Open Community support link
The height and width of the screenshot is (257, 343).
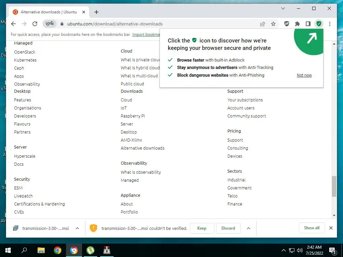point(247,116)
